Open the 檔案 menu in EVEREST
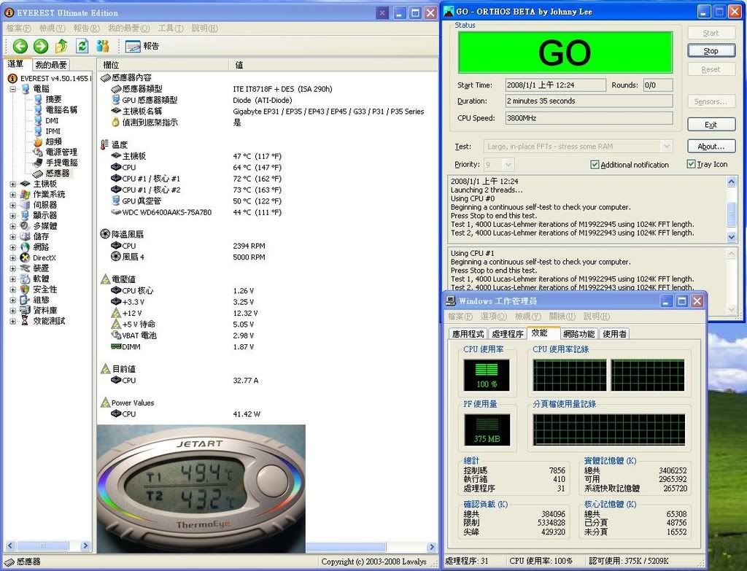Viewport: 747px width, 571px height. (18, 28)
